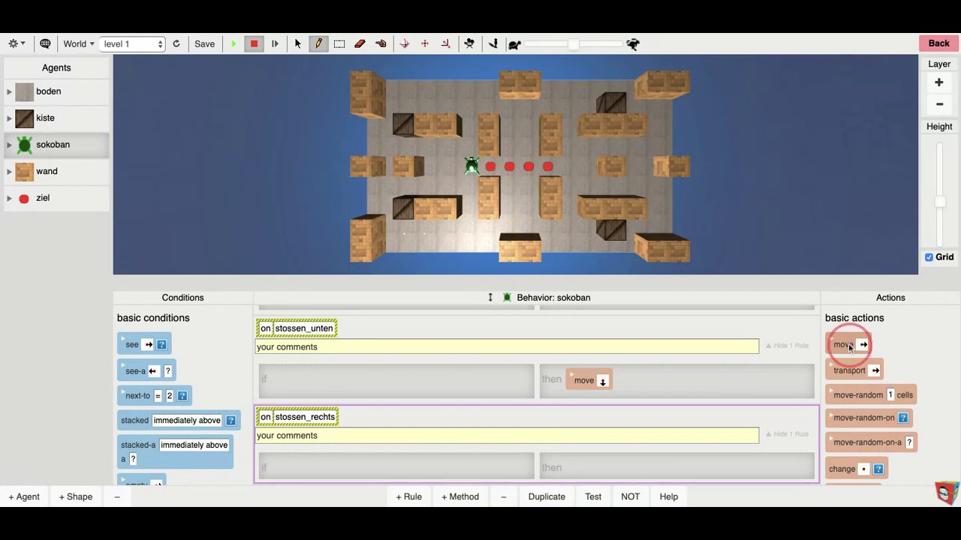The image size is (961, 540).
Task: Expand the ziel agent
Action: pos(9,198)
